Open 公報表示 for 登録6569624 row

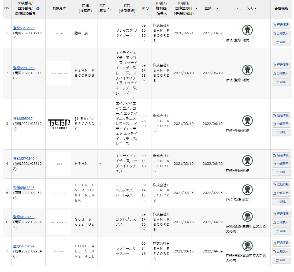(281, 124)
